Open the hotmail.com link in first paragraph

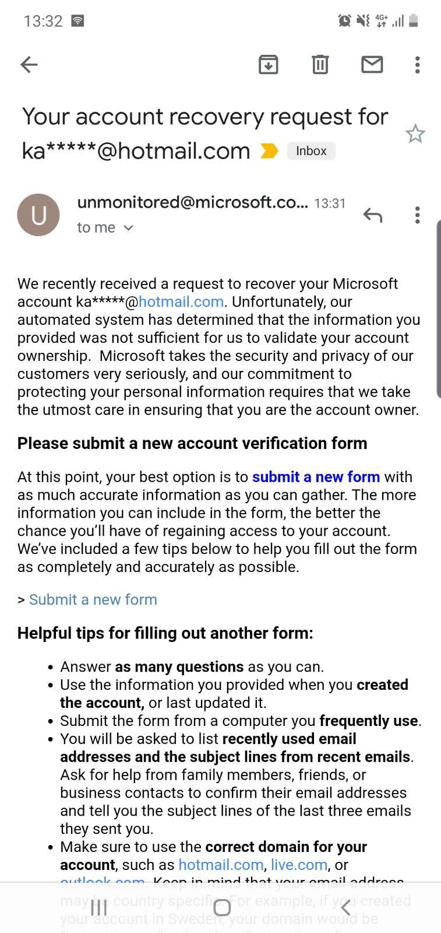(x=181, y=302)
